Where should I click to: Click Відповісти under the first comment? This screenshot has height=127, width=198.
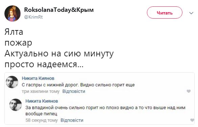pos(74,91)
